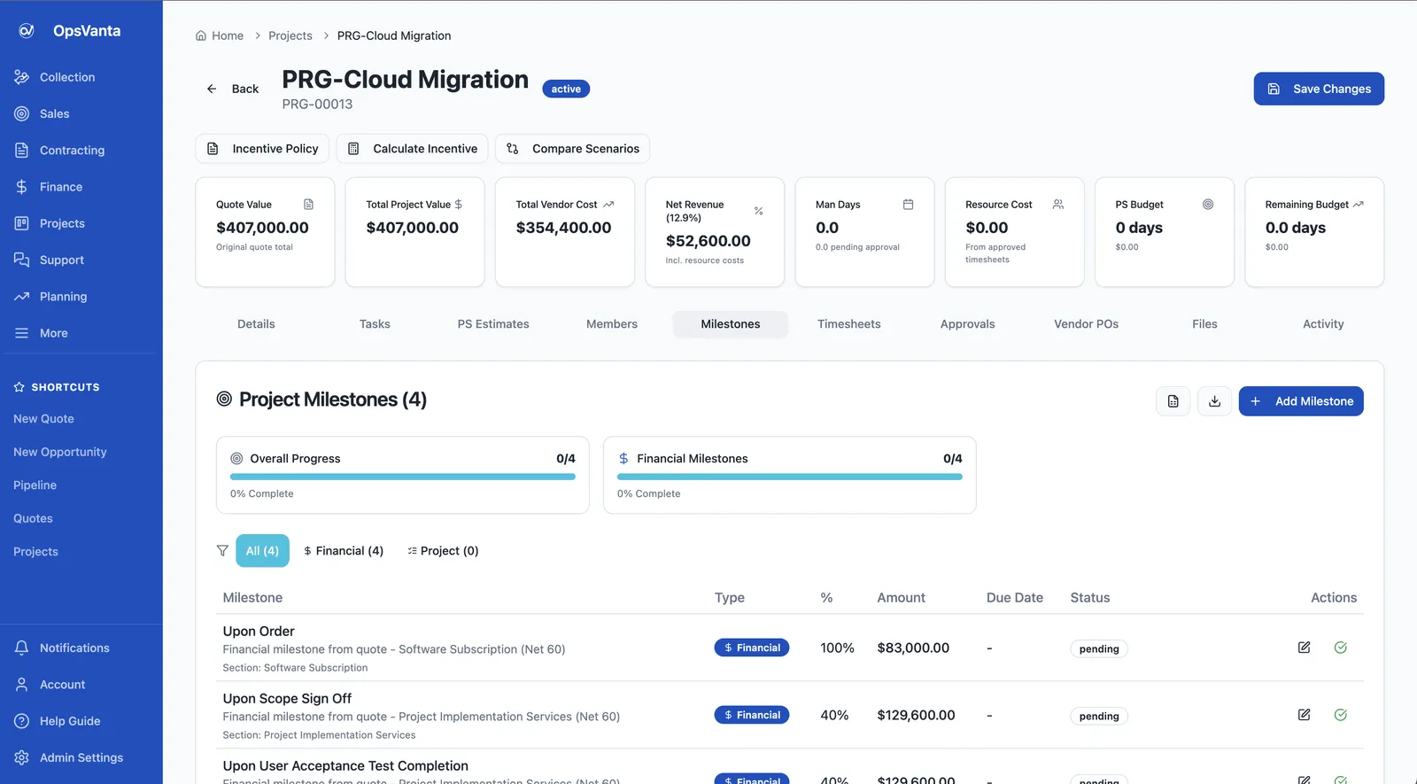This screenshot has width=1417, height=784.
Task: Switch to the Tasks tab
Action: click(375, 324)
